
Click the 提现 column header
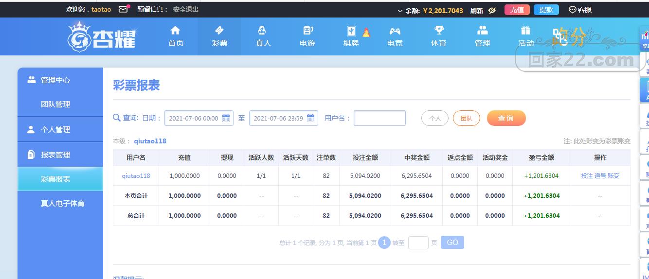(x=227, y=157)
